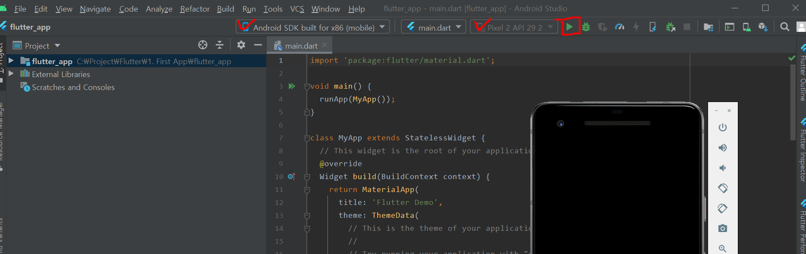Open Search Everywhere magnifier
Image resolution: width=806 pixels, height=254 pixels.
785,27
